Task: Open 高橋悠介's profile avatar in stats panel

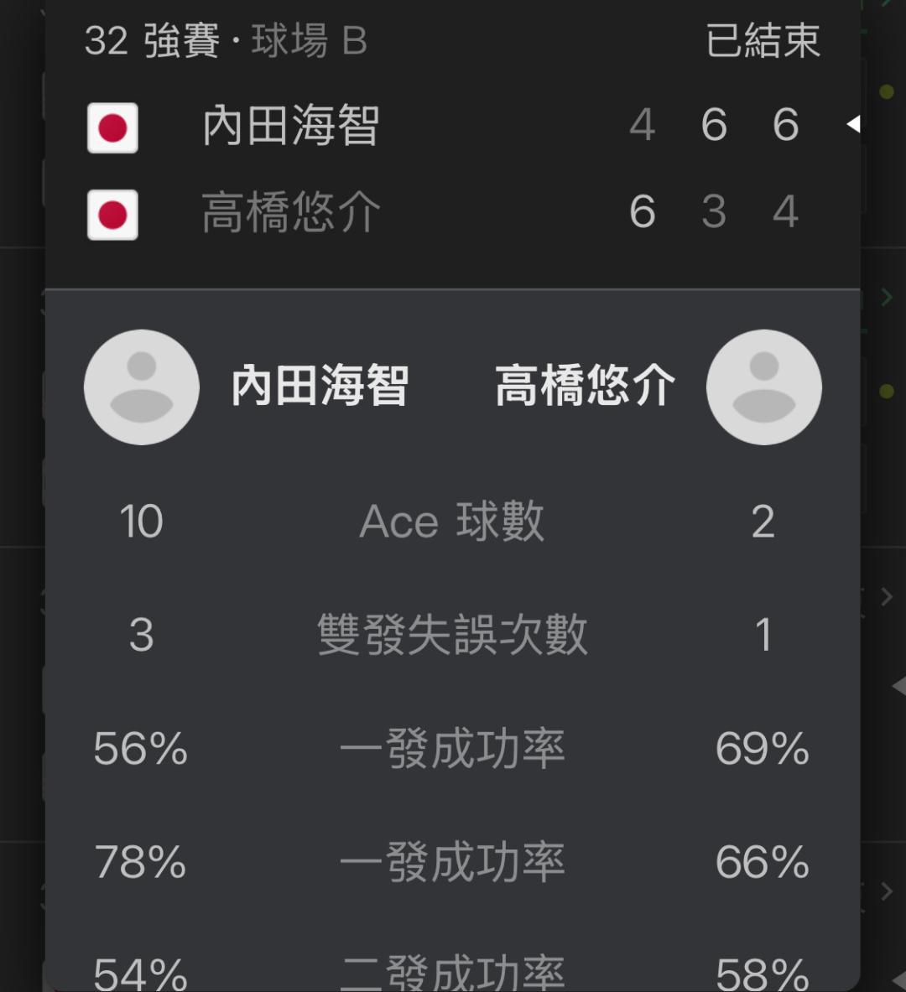Action: pyautogui.click(x=763, y=387)
